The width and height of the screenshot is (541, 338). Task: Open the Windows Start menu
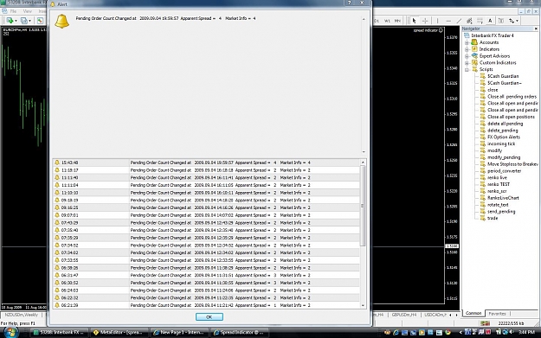[x=10, y=333]
